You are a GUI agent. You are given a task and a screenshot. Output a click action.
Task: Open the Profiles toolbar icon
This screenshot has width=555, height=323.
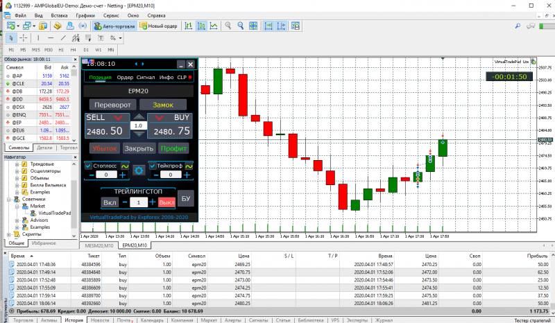click(x=26, y=26)
